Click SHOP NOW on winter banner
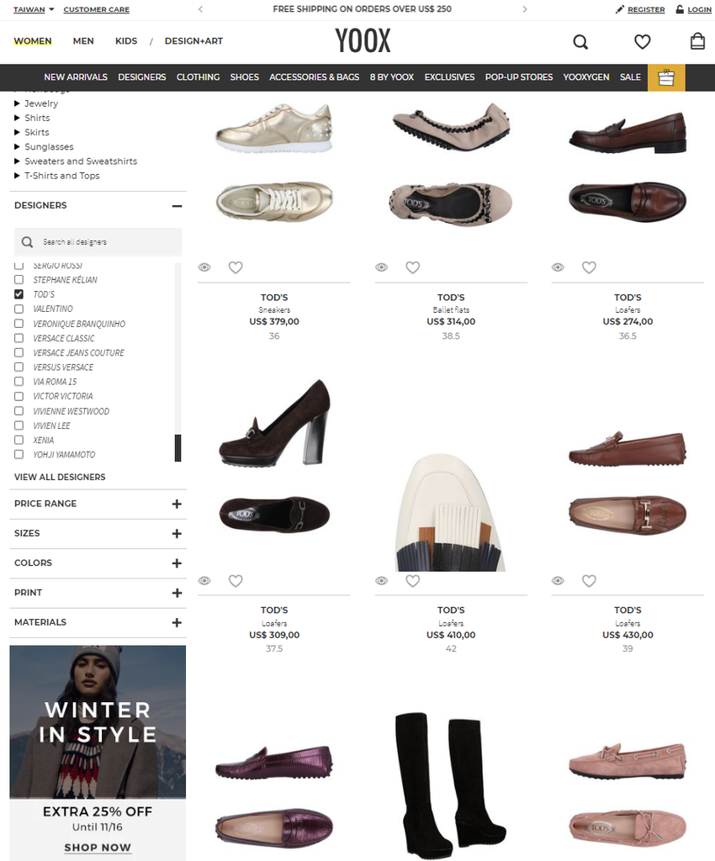 point(98,848)
